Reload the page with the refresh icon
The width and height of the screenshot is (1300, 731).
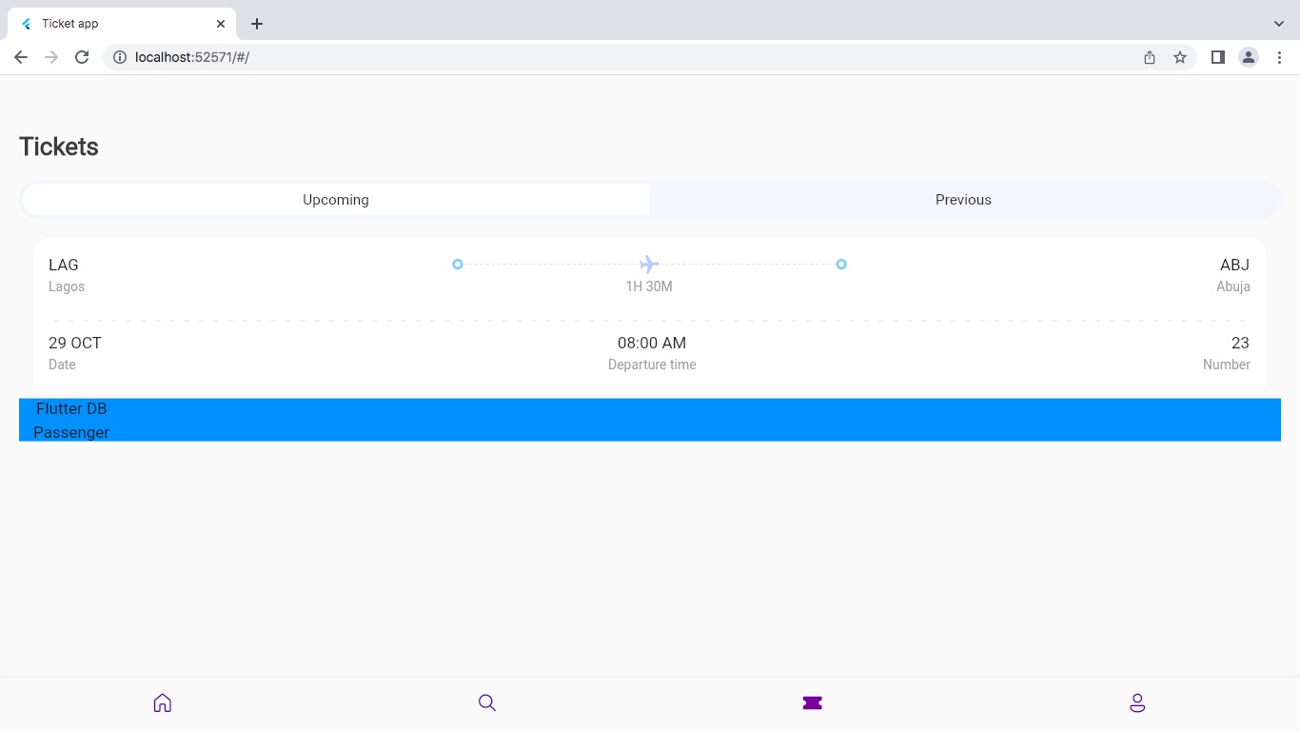82,57
